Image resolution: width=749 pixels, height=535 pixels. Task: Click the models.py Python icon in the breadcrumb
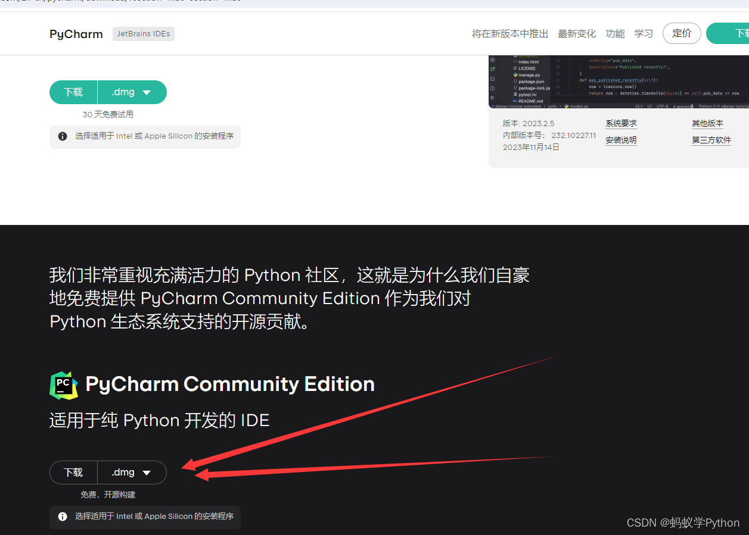point(567,106)
